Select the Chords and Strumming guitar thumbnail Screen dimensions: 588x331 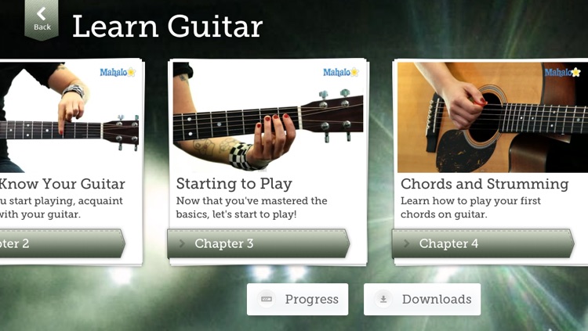(493, 117)
